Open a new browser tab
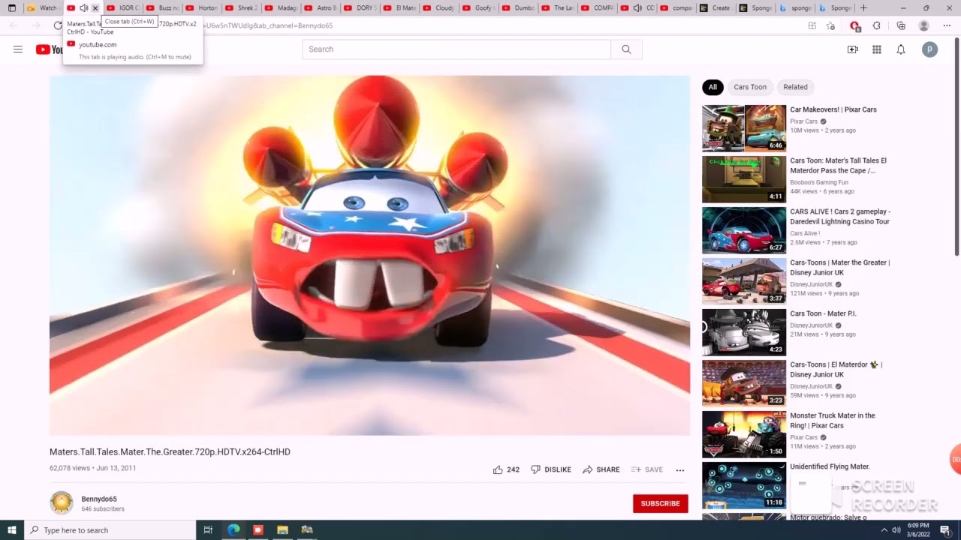961x540 pixels. click(863, 8)
